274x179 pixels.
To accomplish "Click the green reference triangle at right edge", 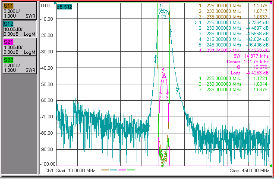I will pyautogui.click(x=271, y=165).
